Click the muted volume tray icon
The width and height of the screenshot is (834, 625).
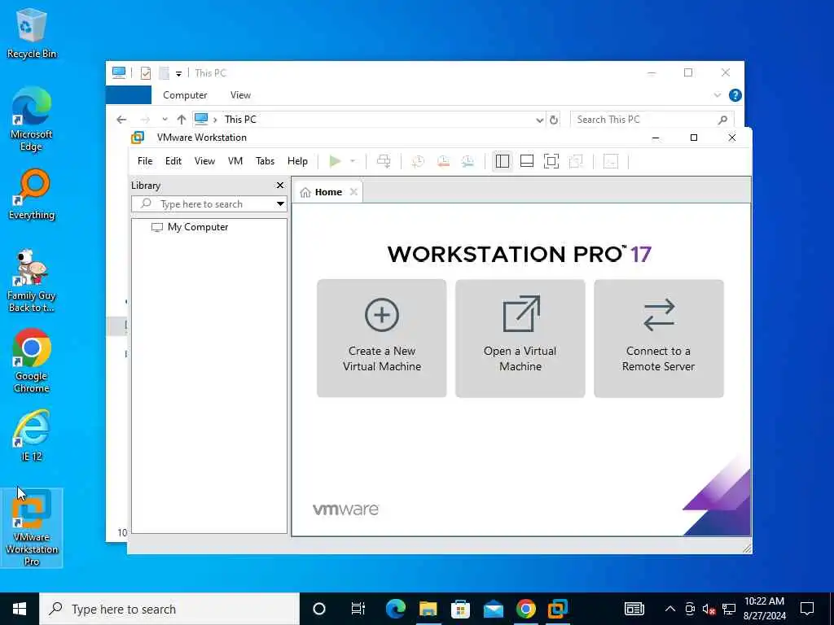(x=709, y=609)
